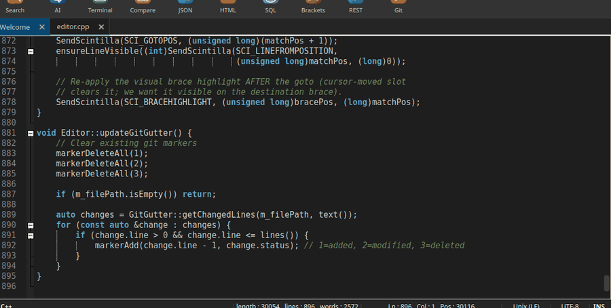Image resolution: width=611 pixels, height=308 pixels.
Task: Click the vertical scrollbar thumb
Action: (606, 283)
